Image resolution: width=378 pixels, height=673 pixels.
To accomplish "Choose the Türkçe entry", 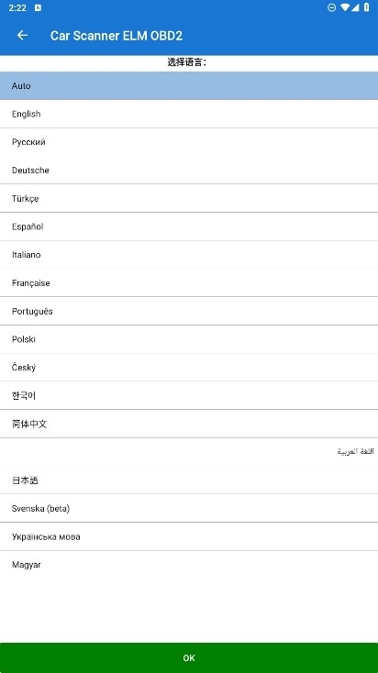I will point(189,198).
